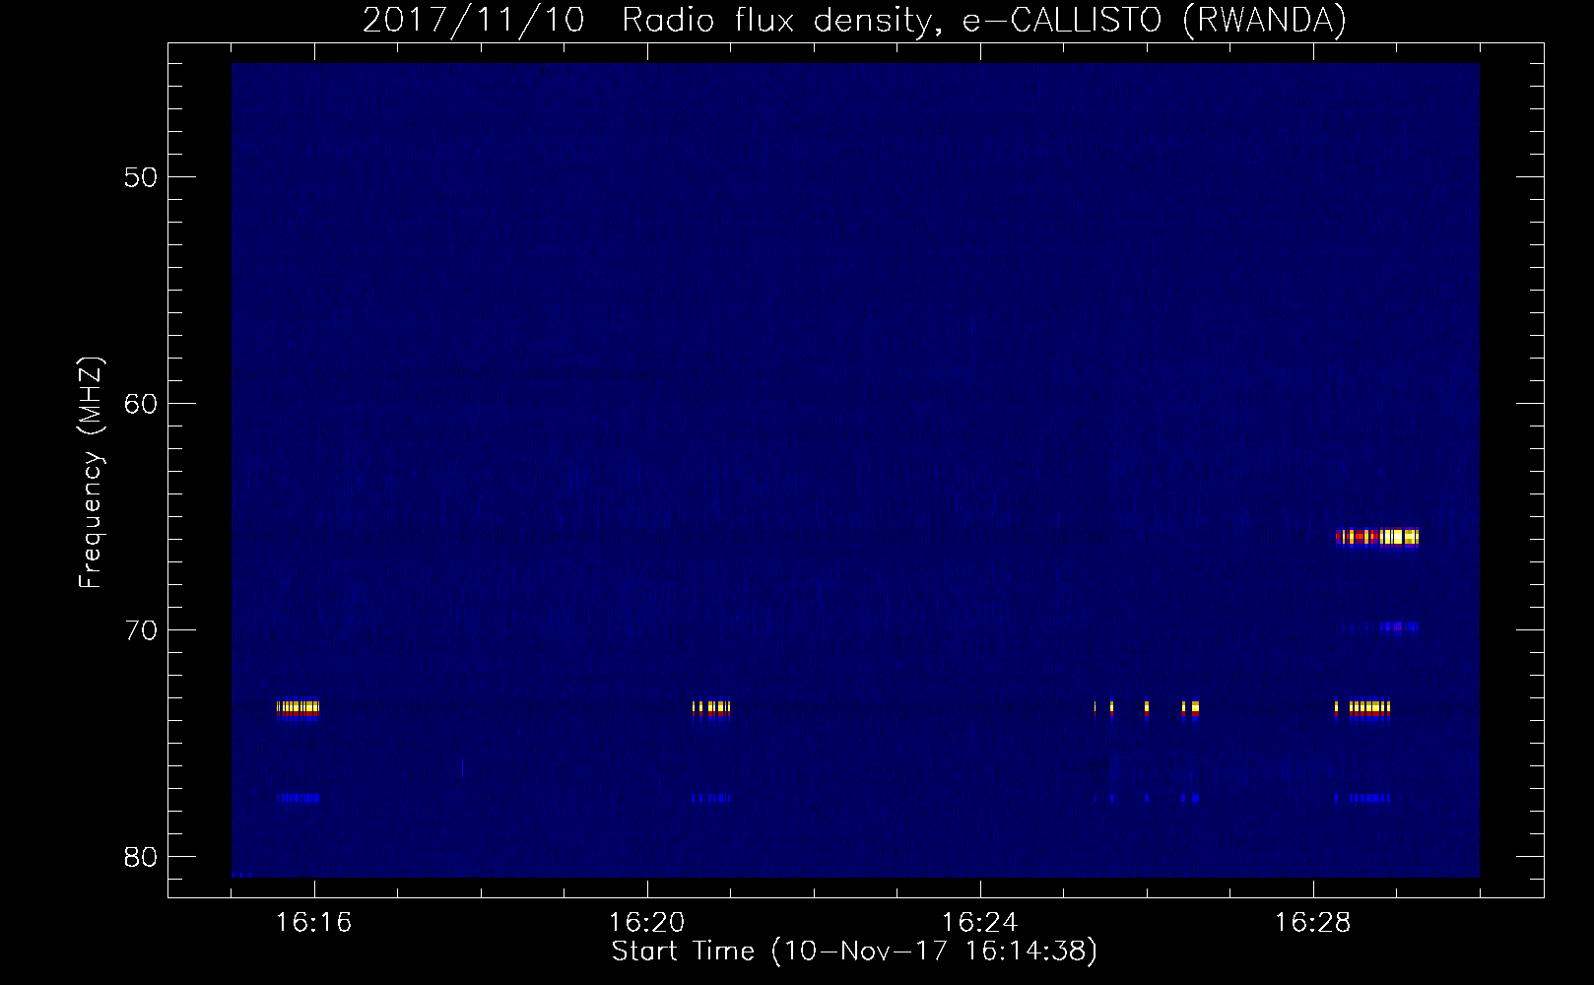Click the burst after 16:28 near 73 MHz
Image resolution: width=1594 pixels, height=985 pixels.
1362,707
